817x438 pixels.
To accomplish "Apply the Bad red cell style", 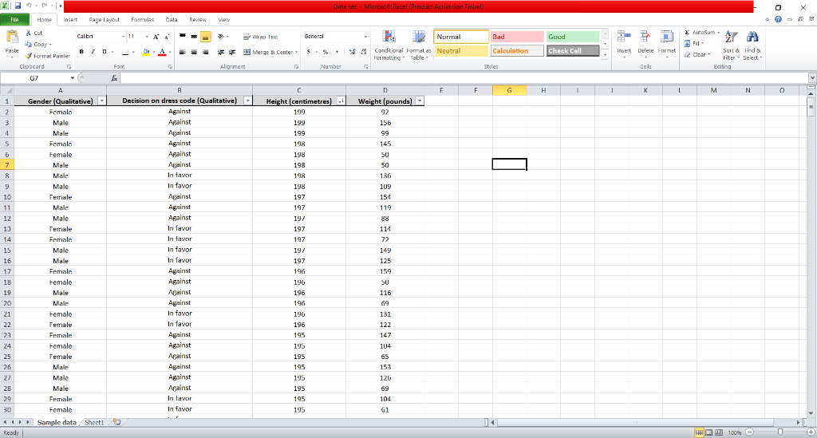I will pos(517,37).
